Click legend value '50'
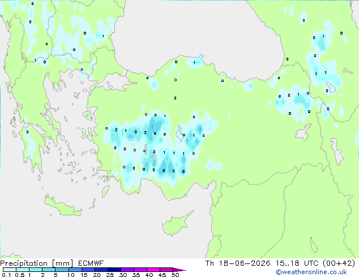Image resolution: width=359 pixels, height=277 pixels. [175, 275]
